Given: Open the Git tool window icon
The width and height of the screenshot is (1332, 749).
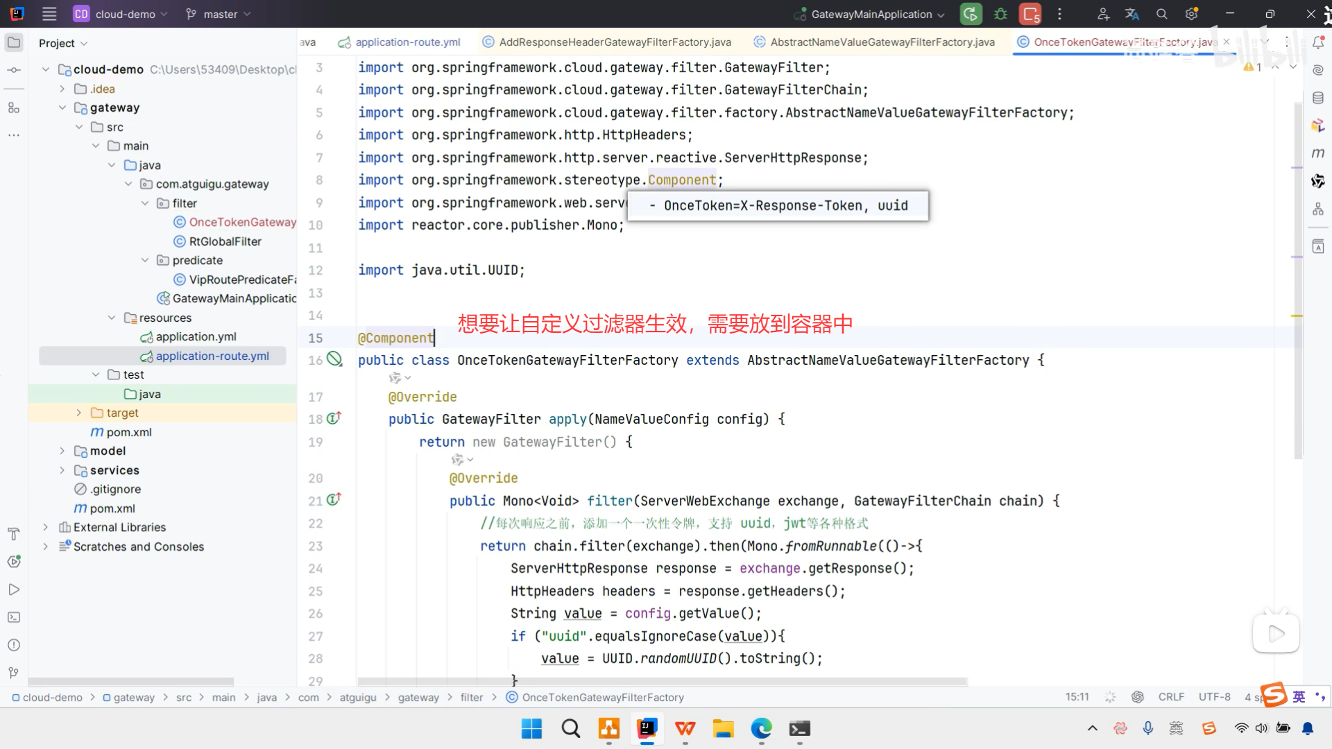Looking at the screenshot, I should pos(14,673).
